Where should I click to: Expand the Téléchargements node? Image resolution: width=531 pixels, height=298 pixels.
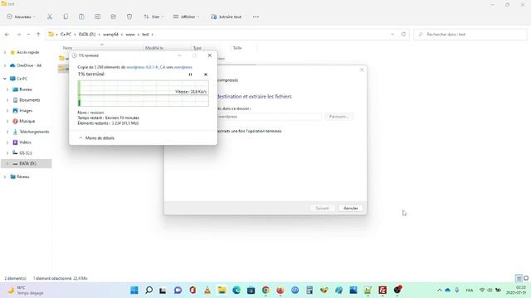coord(7,132)
